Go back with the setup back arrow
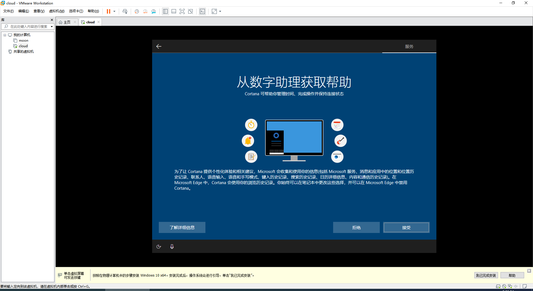Screen dimensions: 533x291 [x=159, y=46]
